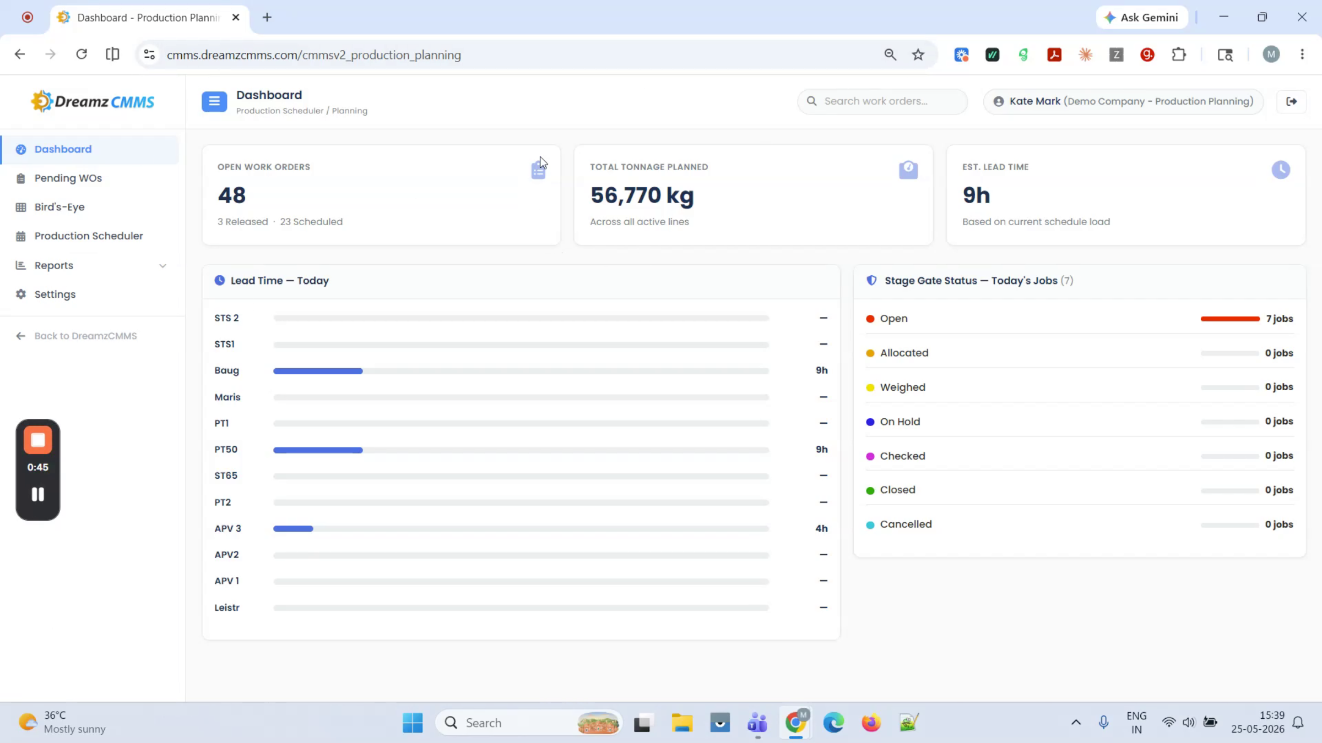Click the notification bell in system tray

point(1298,723)
